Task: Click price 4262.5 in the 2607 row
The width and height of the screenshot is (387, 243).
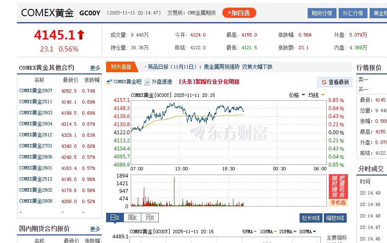Action: click(69, 91)
